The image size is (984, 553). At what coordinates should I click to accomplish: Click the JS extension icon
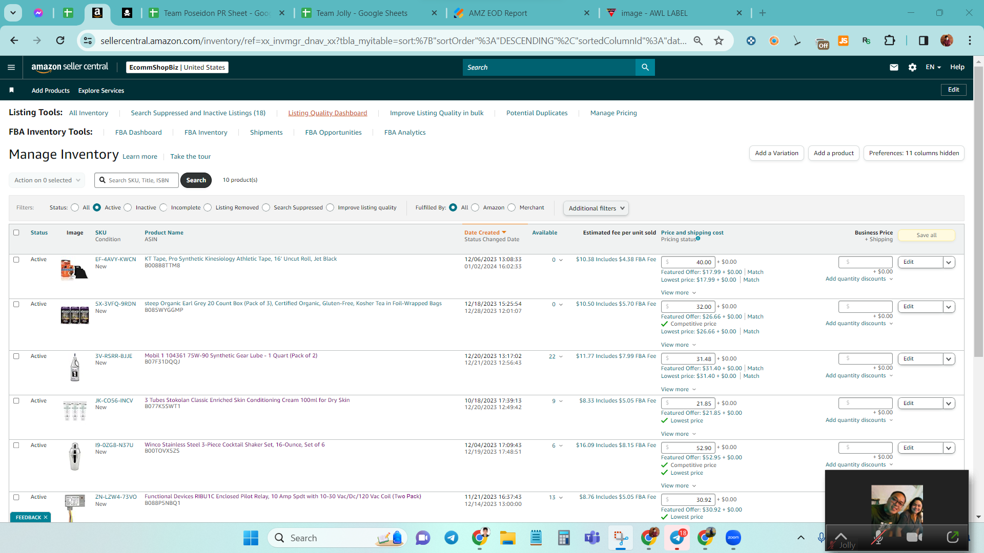[x=843, y=40]
